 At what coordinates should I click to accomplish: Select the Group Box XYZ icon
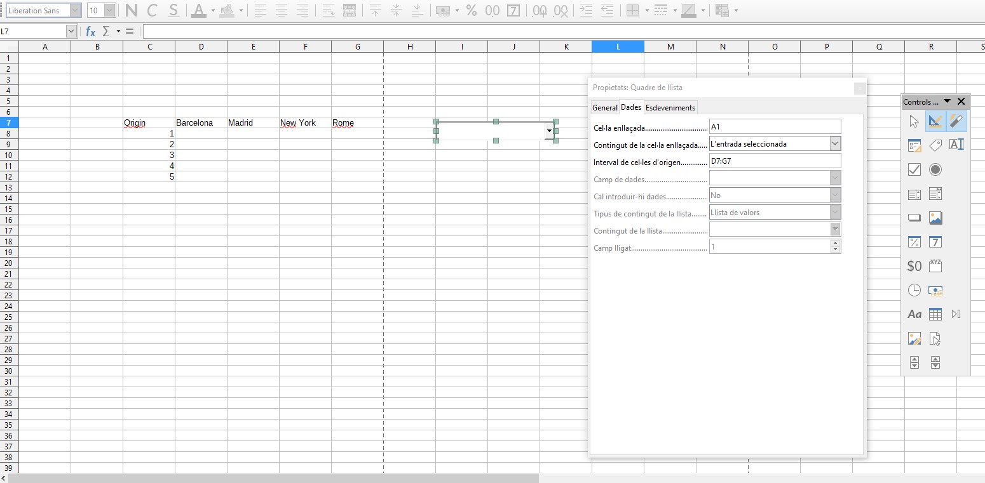[x=935, y=265]
